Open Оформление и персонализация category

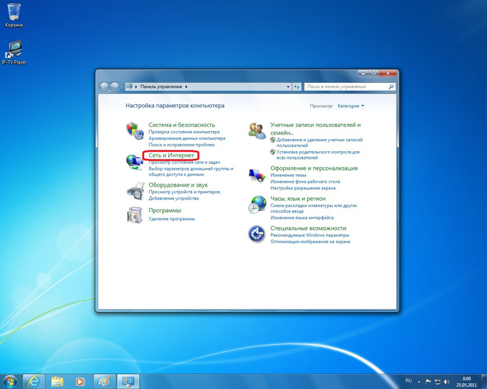[x=314, y=168]
